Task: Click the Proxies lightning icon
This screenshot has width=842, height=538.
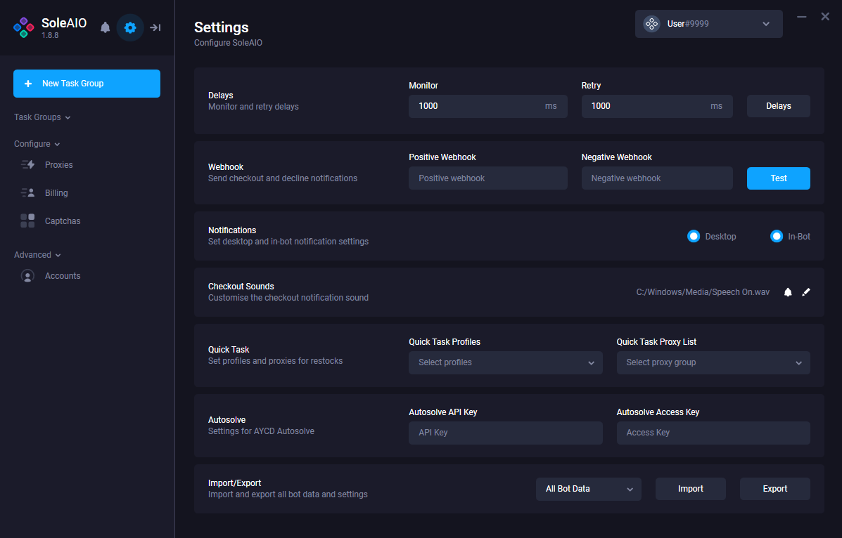Action: click(27, 164)
